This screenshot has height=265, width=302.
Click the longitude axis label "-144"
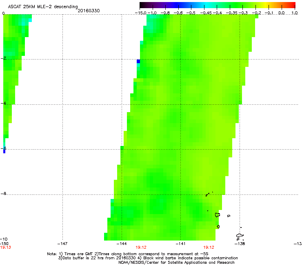(122, 244)
